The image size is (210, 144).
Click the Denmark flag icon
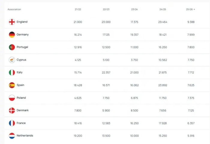coord(12,110)
